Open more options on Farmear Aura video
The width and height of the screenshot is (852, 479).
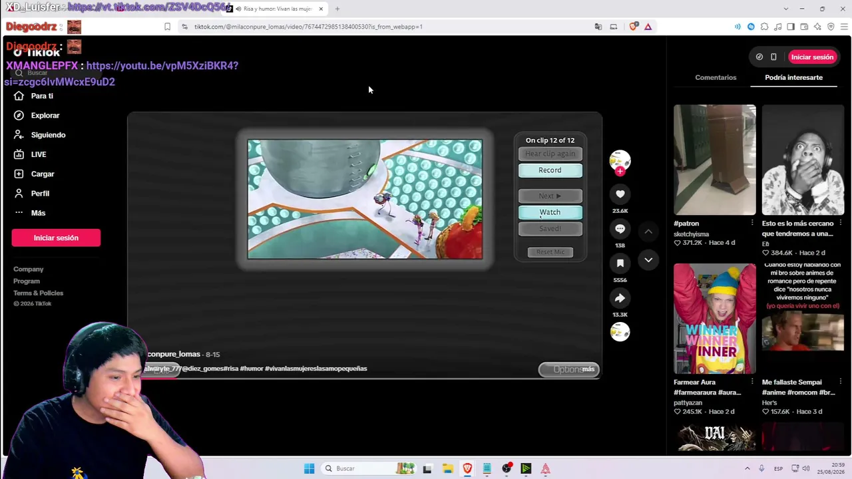(x=752, y=383)
